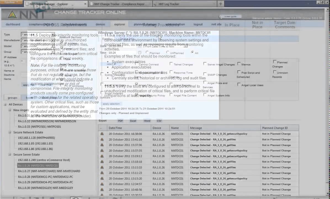The height and width of the screenshot is (199, 330).
Task: Click alert icon for 15:18:18 event row
Action: 102,162
